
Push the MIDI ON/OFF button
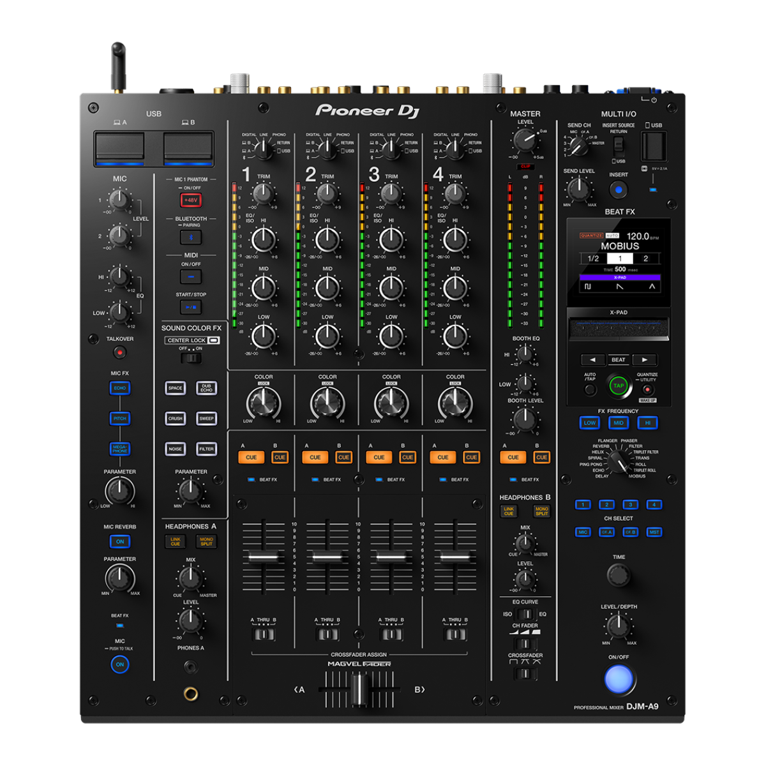[191, 276]
